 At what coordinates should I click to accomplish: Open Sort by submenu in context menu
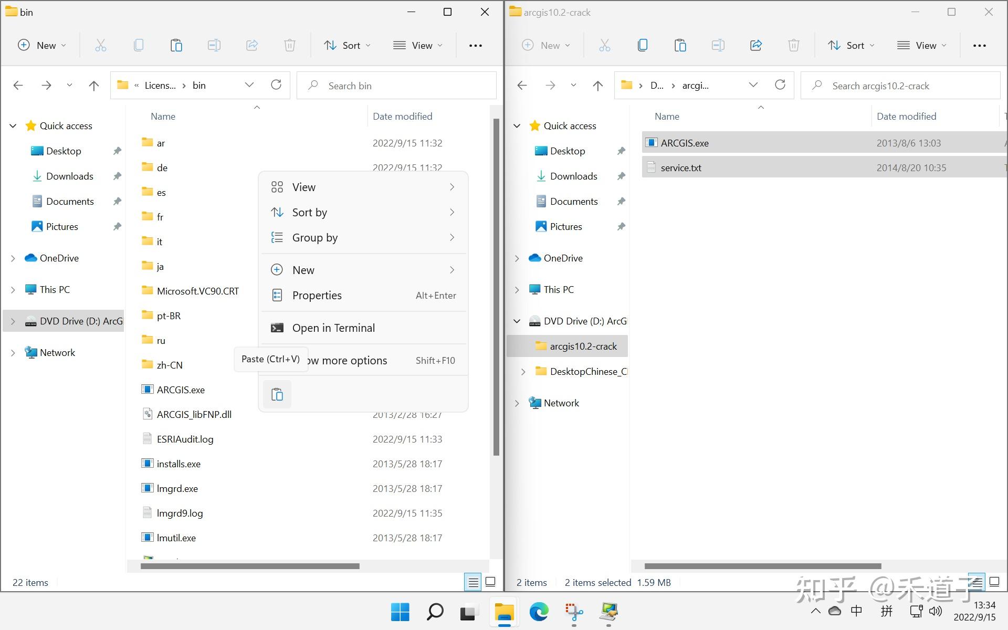point(363,213)
